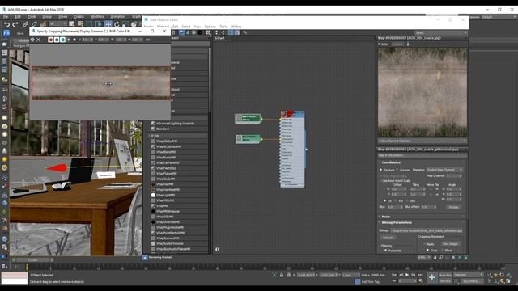Click the pause icon at bottom of material browser
Screen dimensions: 518x291
point(218,250)
